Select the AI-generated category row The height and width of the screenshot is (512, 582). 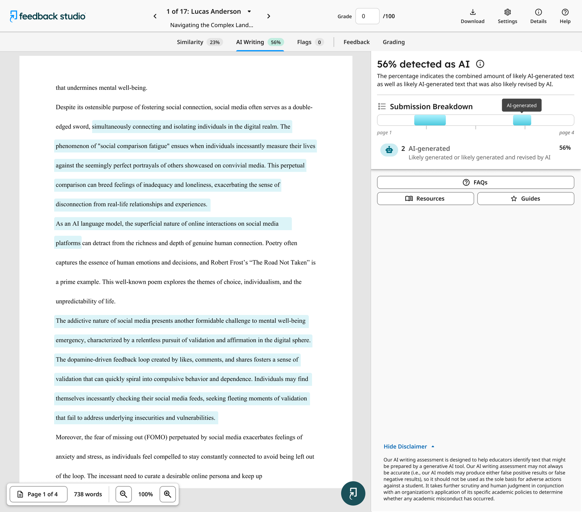tap(475, 152)
